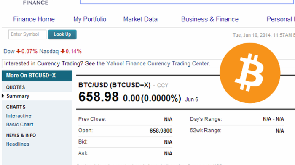
Task: Open the Personal Finance menu item
Action: [x=281, y=19]
